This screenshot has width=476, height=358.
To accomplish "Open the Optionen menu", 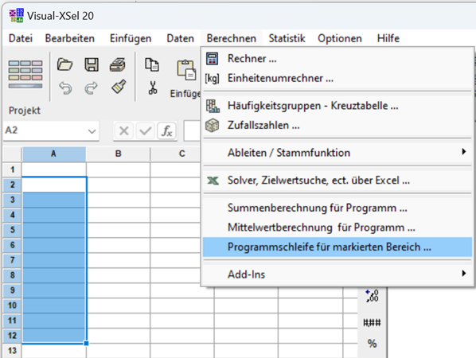I will pos(340,38).
